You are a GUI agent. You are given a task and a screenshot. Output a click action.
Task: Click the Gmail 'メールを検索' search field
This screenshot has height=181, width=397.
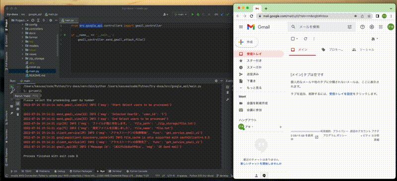tap(322, 27)
